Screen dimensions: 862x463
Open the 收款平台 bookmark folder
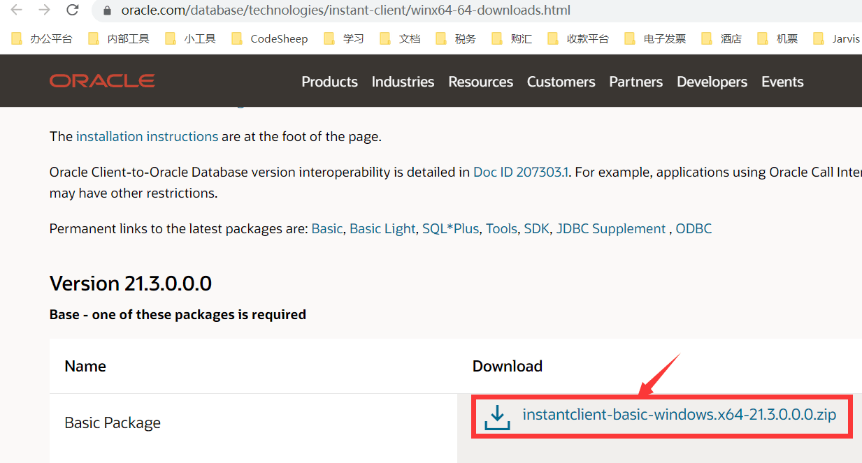578,38
